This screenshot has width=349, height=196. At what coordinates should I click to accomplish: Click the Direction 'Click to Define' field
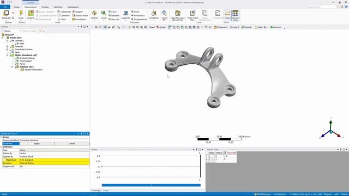[x=55, y=163]
